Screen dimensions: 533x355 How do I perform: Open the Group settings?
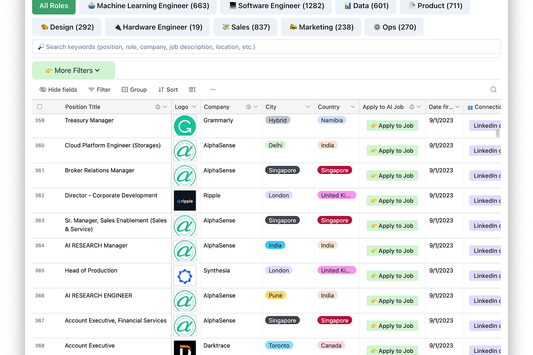(x=134, y=89)
